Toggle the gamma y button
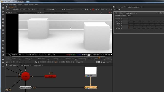 tap(38, 13)
